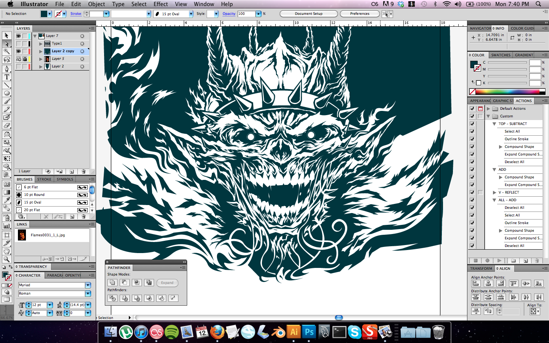
Task: Show the hidden Type1 layer
Action: 18,43
